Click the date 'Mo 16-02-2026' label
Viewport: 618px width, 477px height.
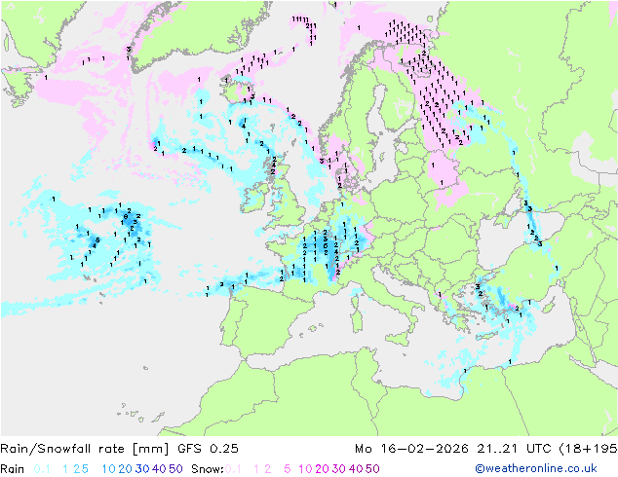click(x=411, y=449)
